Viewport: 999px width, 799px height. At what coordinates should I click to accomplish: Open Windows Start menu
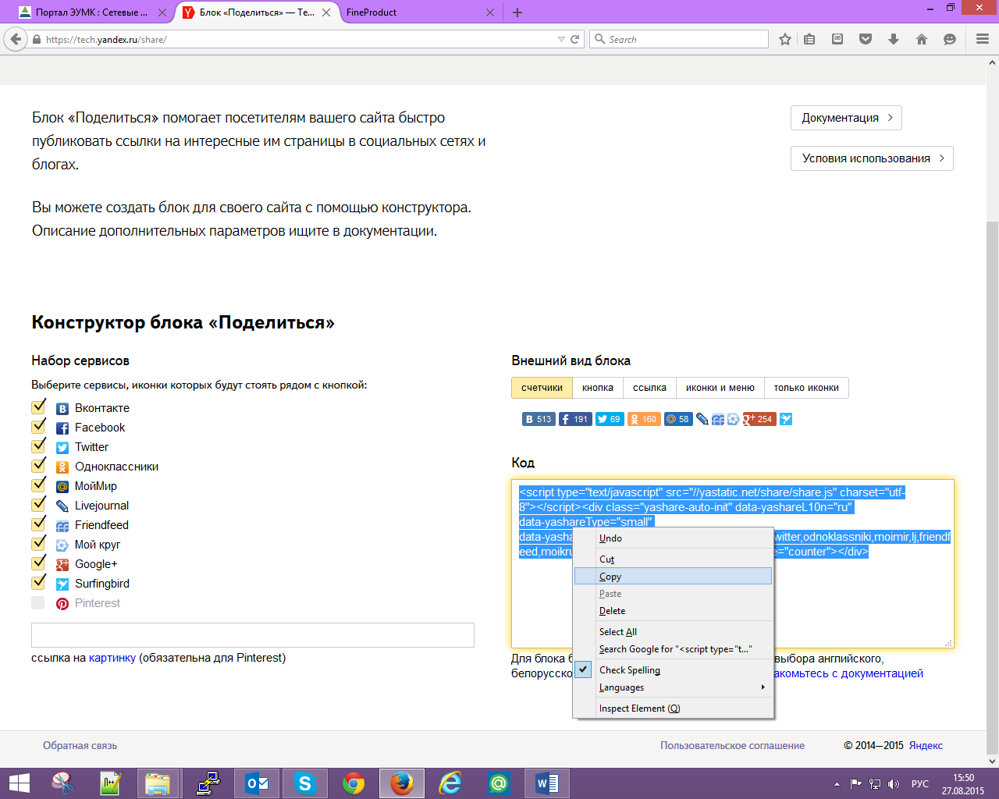point(20,783)
